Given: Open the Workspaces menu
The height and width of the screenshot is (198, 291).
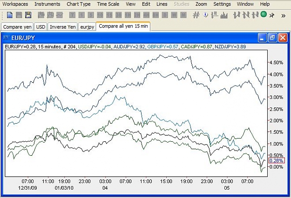Looking at the screenshot, I should coord(15,4).
